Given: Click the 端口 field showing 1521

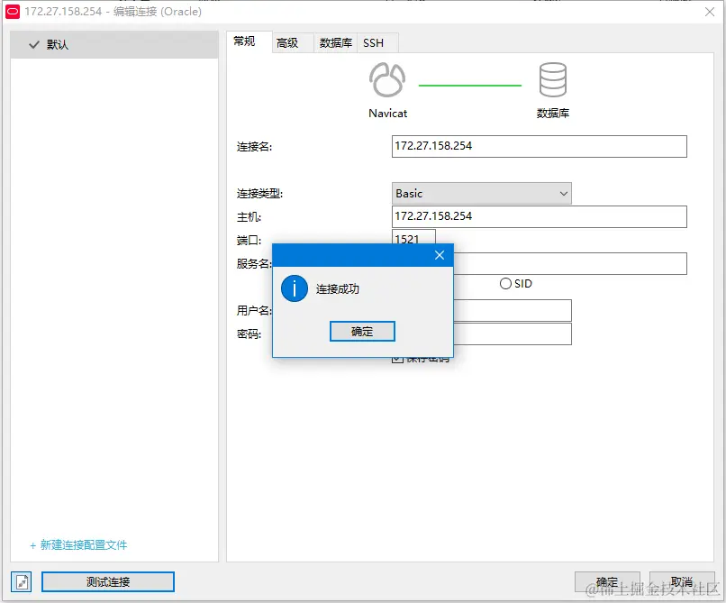Looking at the screenshot, I should [x=413, y=239].
